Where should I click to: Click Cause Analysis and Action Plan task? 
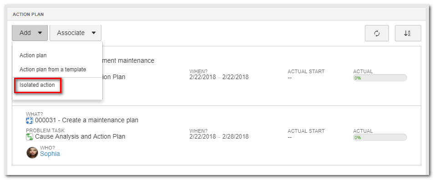80,136
